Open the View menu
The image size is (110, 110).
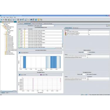coord(4,17)
